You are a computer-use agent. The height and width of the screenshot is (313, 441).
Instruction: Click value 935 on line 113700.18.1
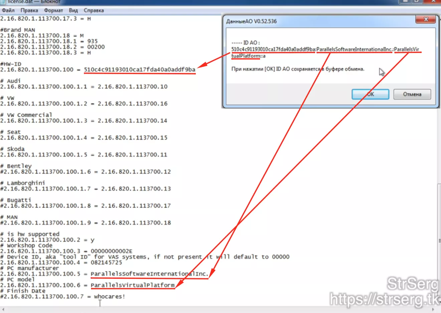[93, 41]
